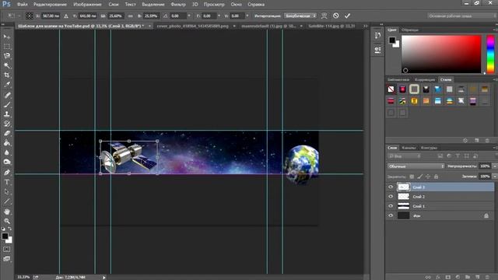Select the Eyedropper tool
Viewport: 498px width, 280px height.
pos(7,85)
